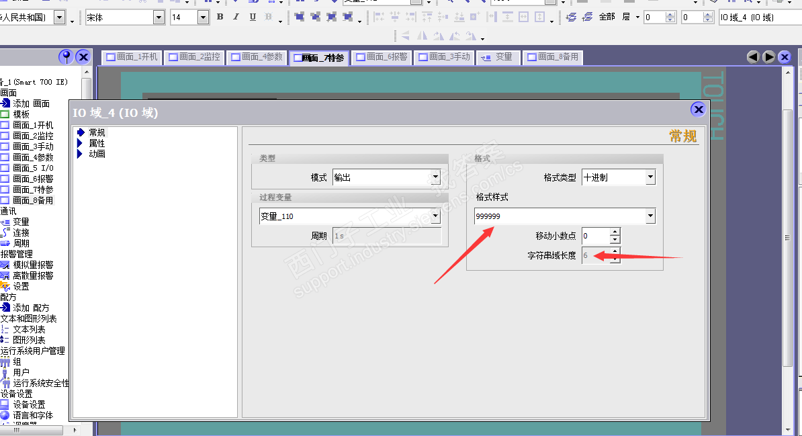The height and width of the screenshot is (436, 802).
Task: Switch to the 画面_4参数 tab
Action: 257,57
